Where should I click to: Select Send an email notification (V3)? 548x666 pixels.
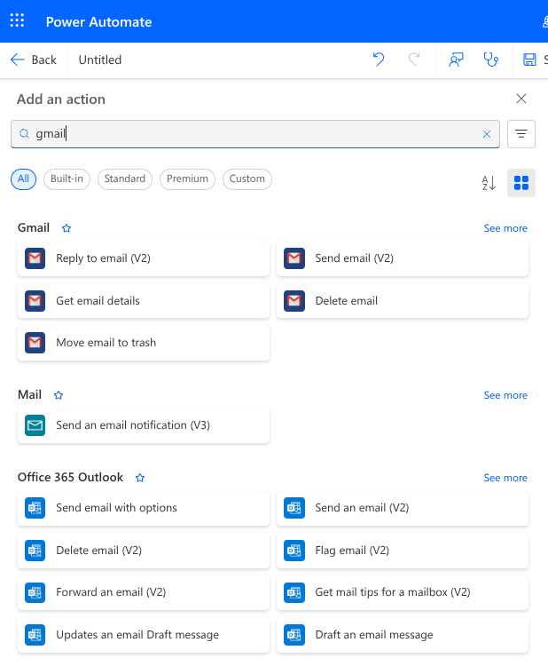point(144,425)
